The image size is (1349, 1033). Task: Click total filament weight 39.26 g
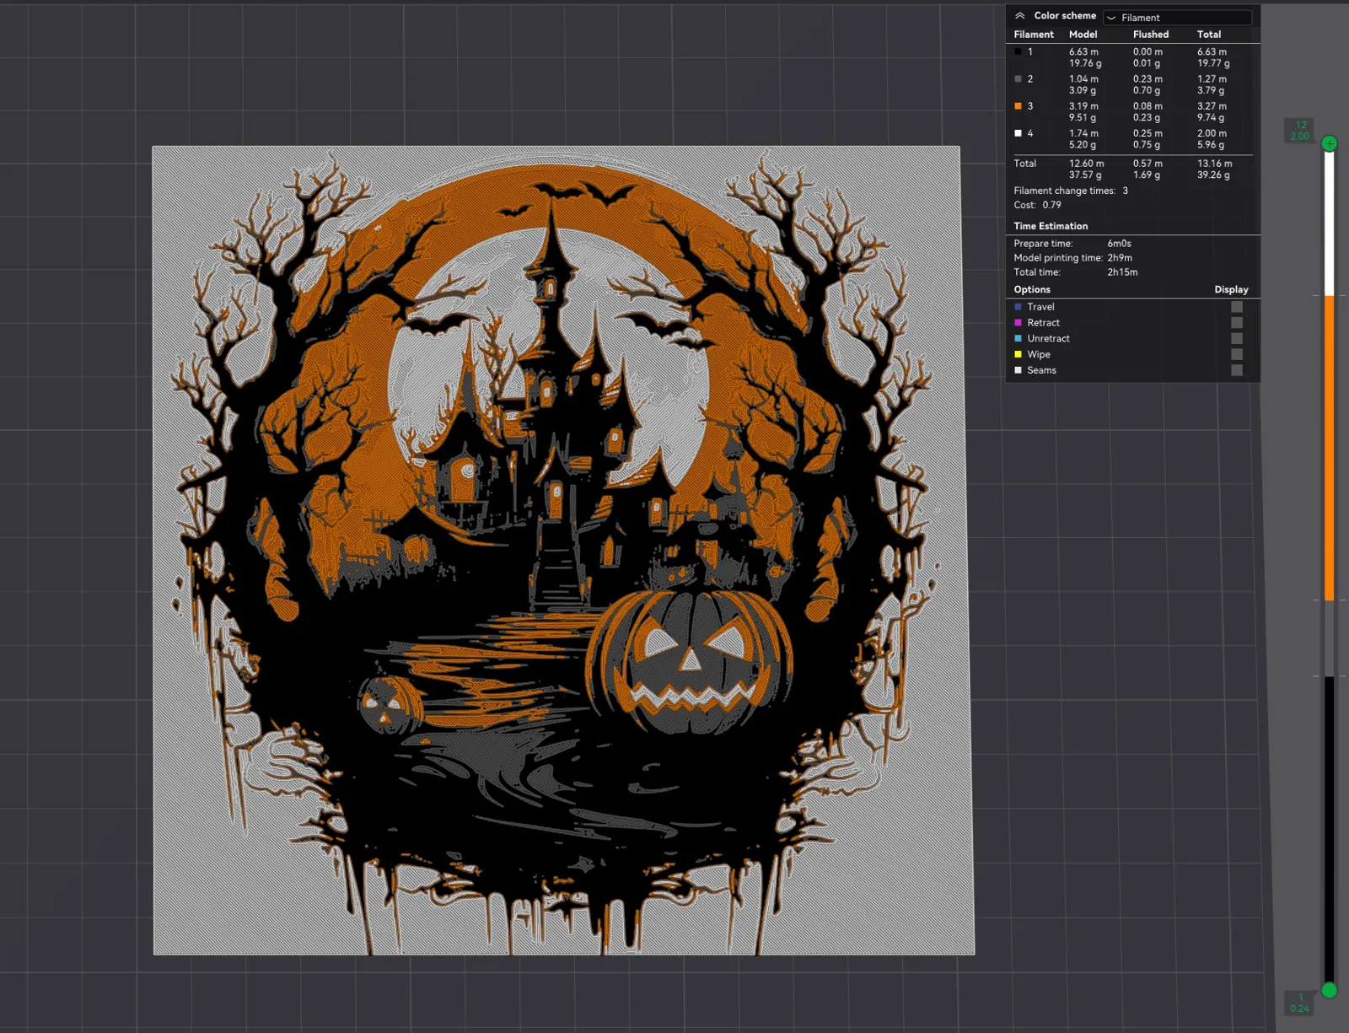point(1213,175)
